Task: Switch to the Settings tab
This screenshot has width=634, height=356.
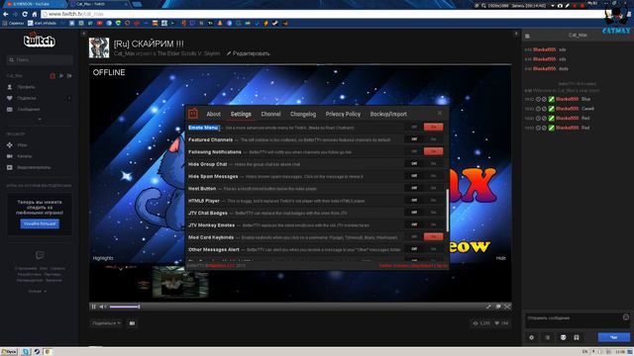Action: click(x=241, y=114)
